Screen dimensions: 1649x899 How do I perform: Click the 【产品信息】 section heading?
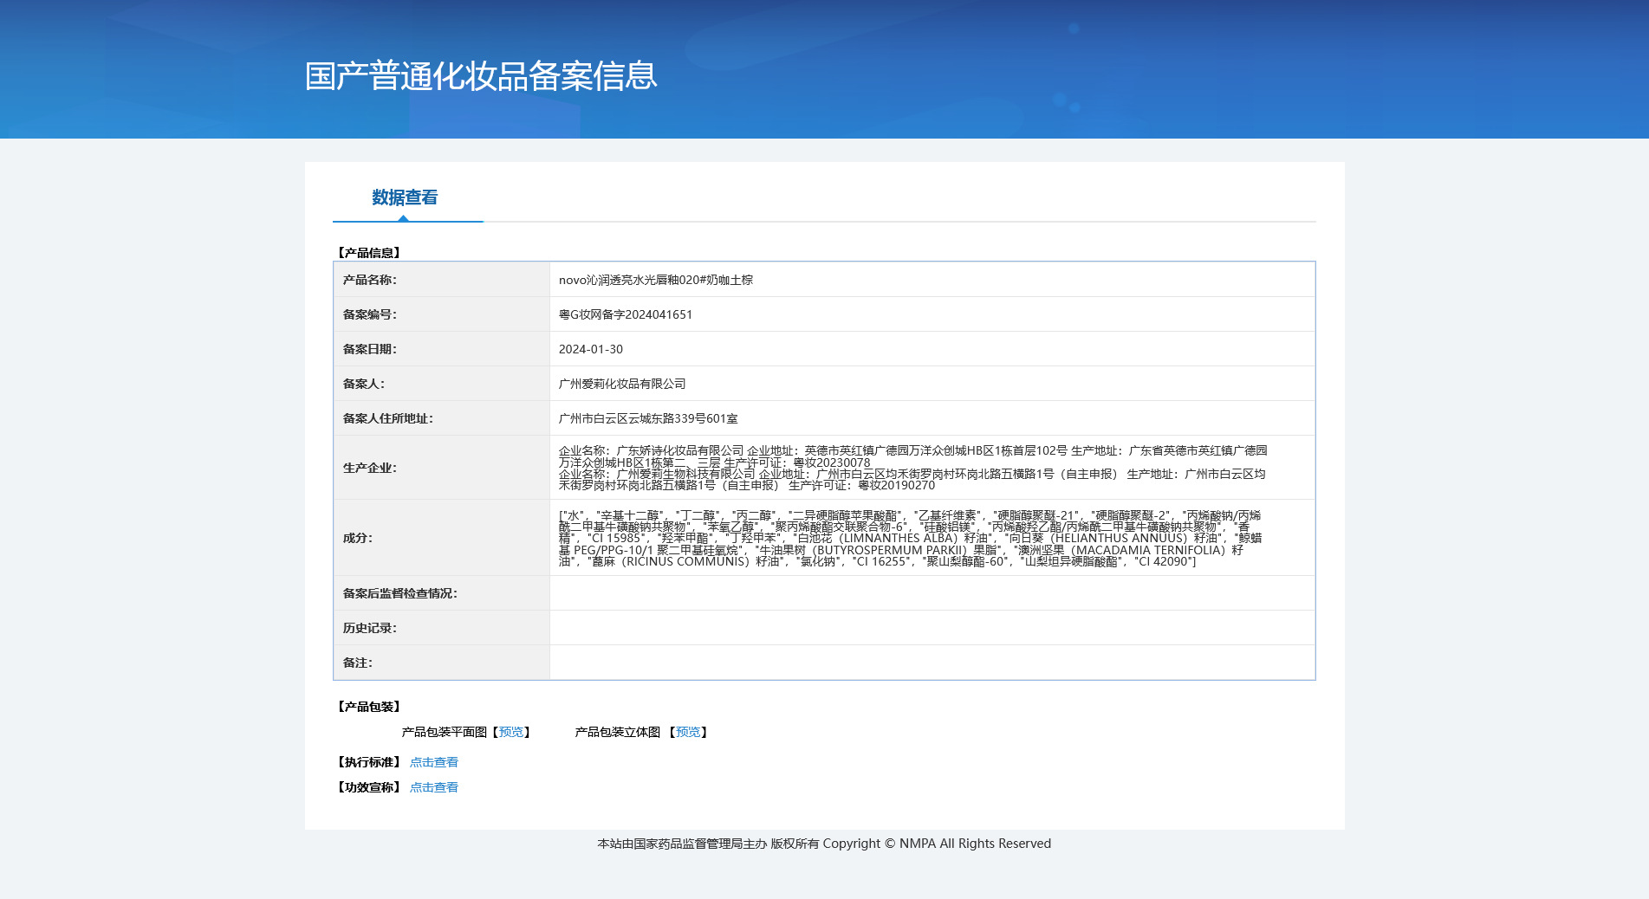(369, 253)
